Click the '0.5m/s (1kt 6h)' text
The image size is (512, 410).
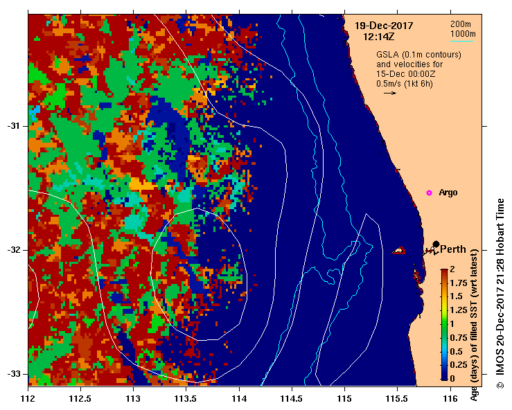point(404,84)
